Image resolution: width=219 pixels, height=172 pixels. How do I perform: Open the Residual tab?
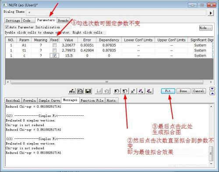[x=13, y=100]
